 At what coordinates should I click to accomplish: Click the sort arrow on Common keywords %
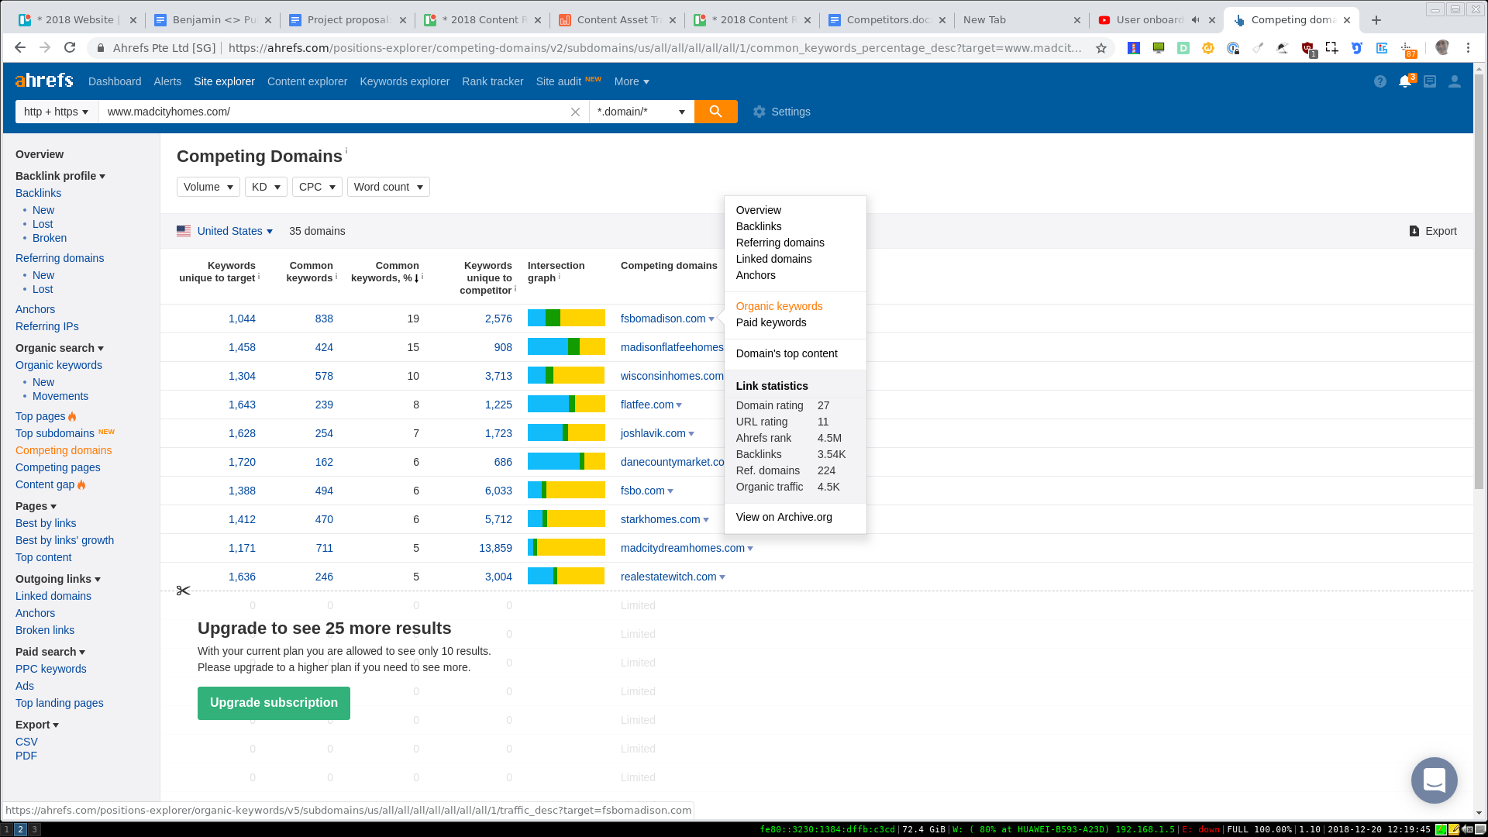click(417, 278)
